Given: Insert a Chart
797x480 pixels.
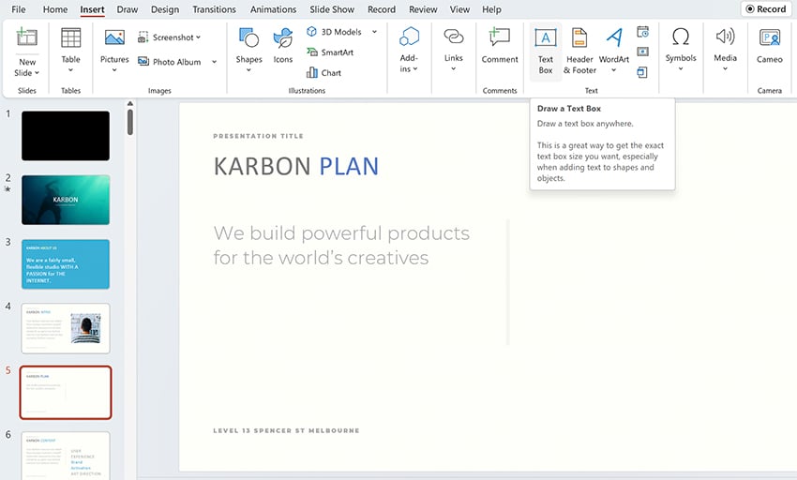Looking at the screenshot, I should 324,72.
